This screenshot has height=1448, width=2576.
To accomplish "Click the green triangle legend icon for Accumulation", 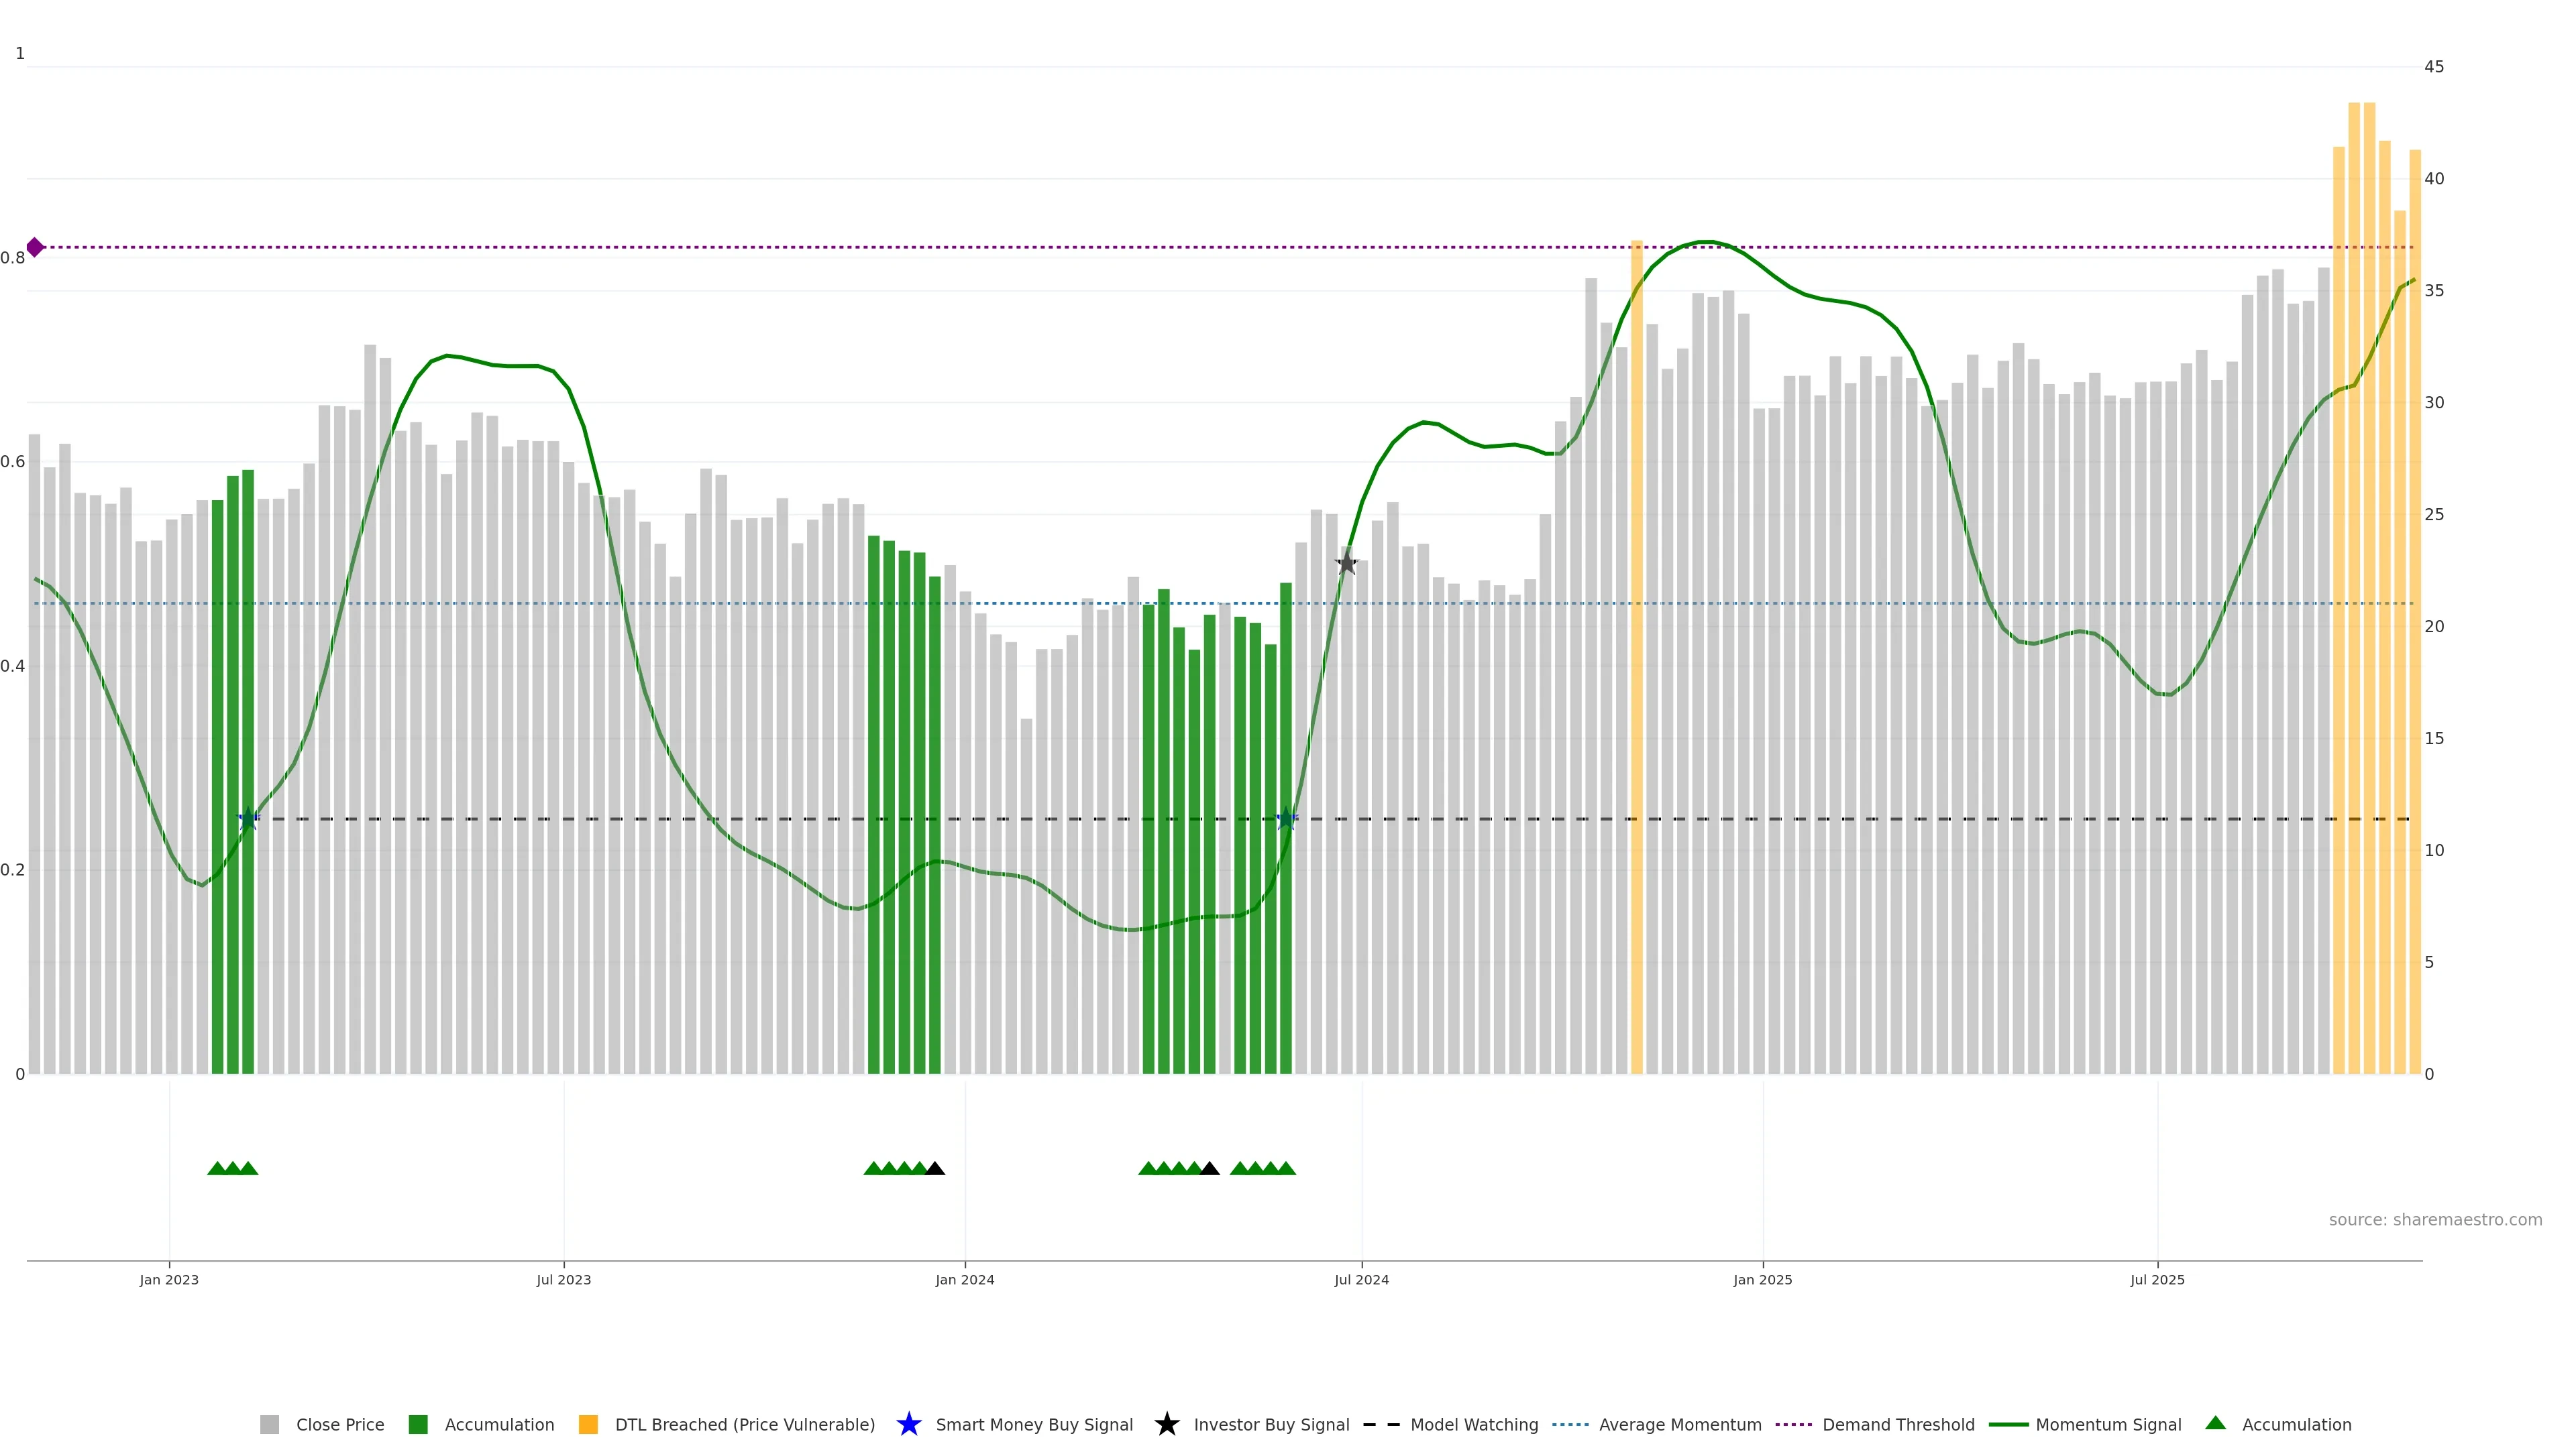I will click(2215, 1423).
